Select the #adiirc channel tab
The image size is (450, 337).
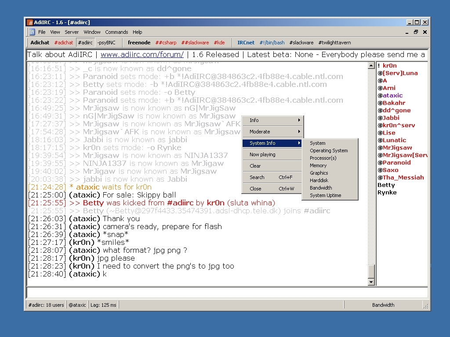(85, 43)
